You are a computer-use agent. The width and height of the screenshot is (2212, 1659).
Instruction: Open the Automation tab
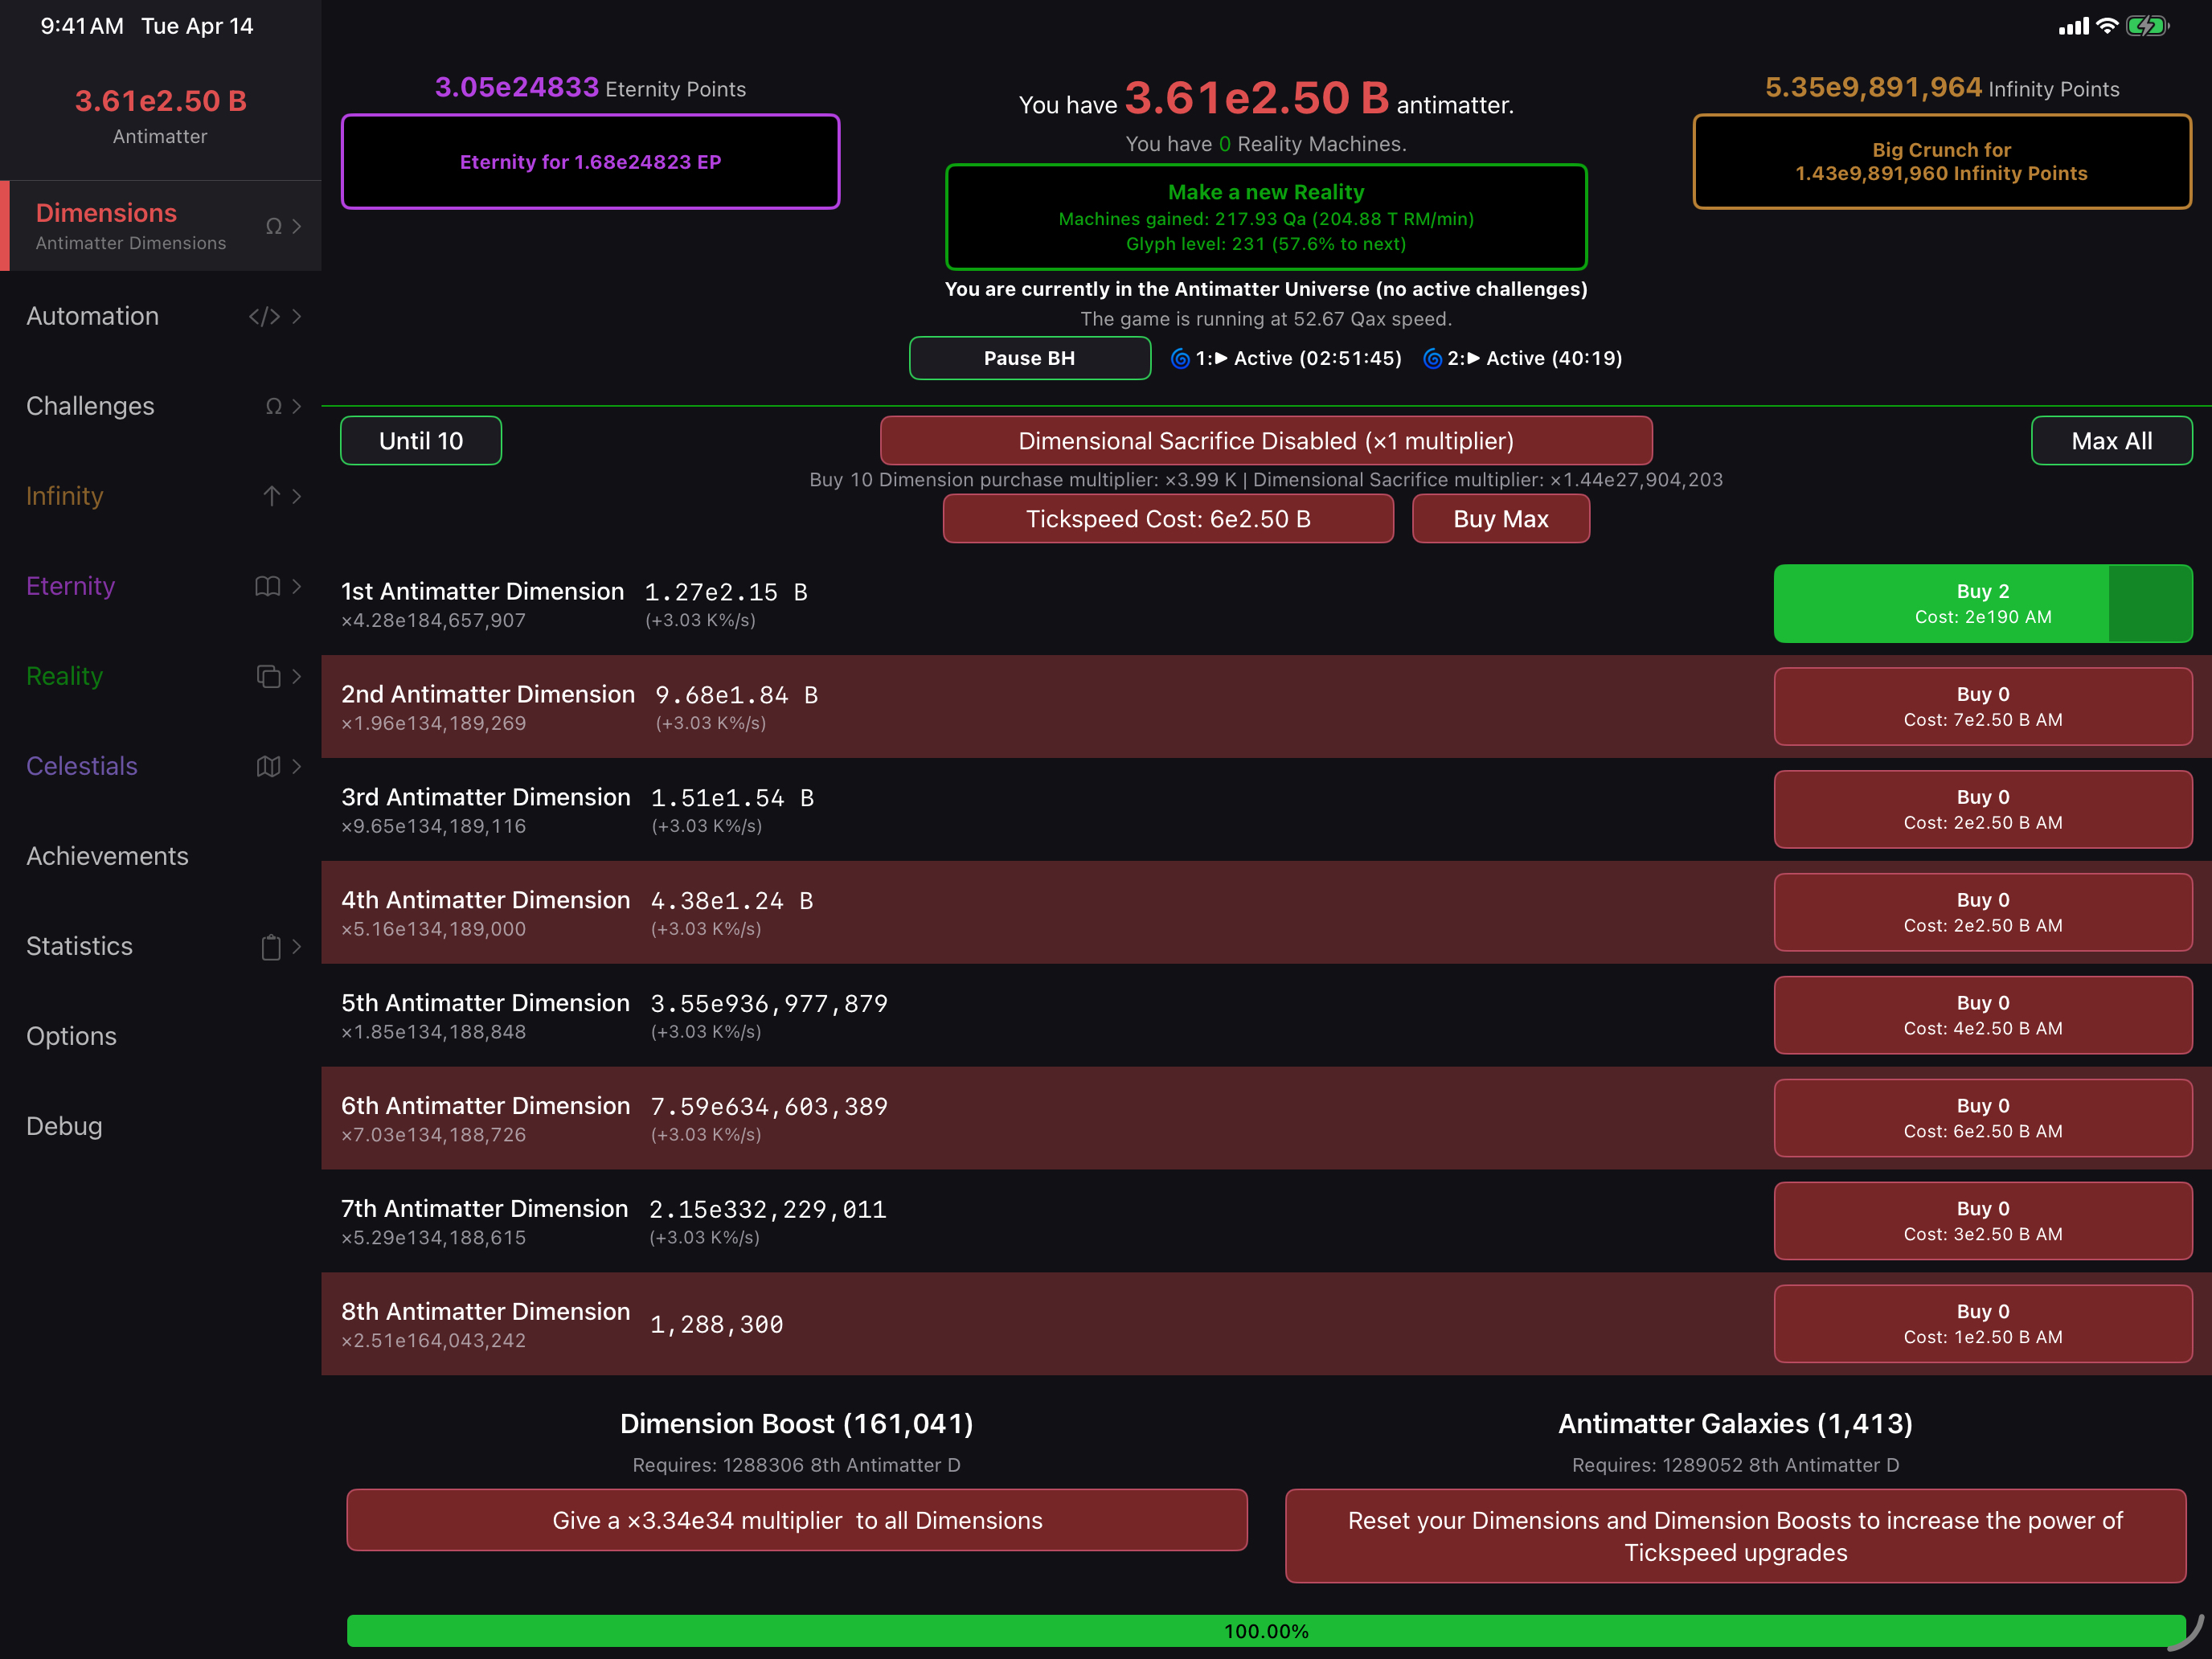[160, 316]
